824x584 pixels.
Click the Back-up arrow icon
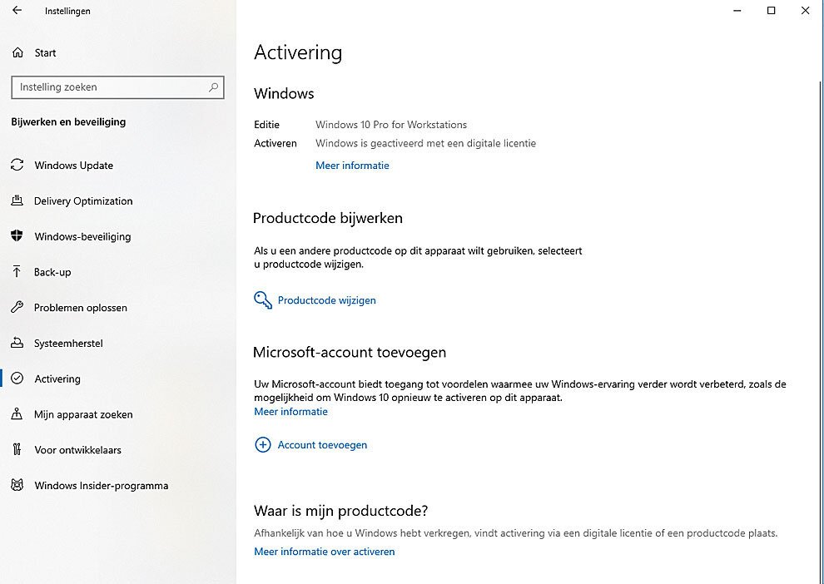[17, 272]
